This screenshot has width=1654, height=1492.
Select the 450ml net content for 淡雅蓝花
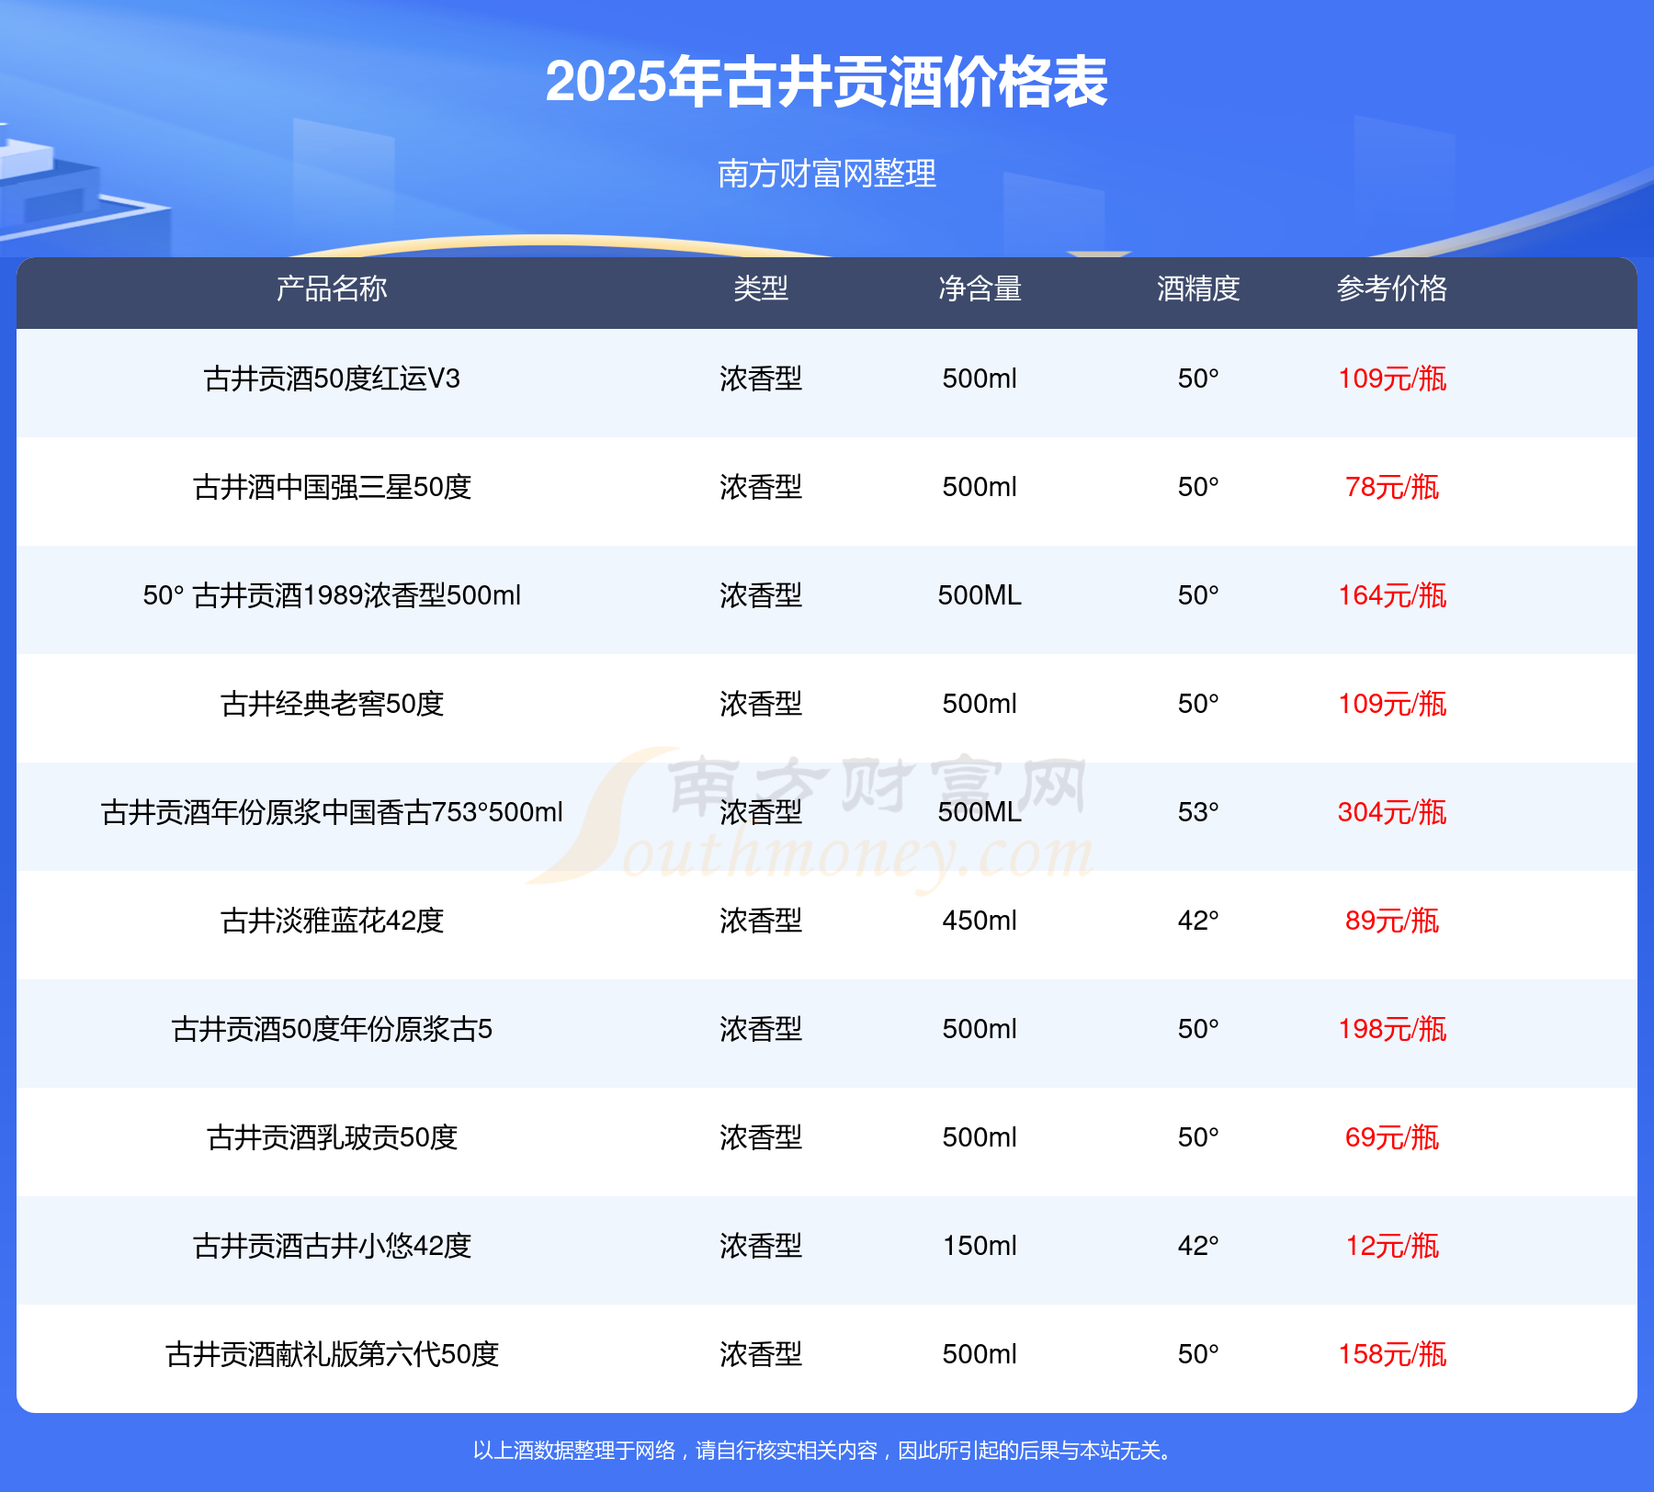pyautogui.click(x=980, y=921)
